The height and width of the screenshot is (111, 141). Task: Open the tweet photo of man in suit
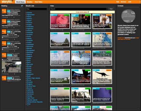click(x=12, y=67)
